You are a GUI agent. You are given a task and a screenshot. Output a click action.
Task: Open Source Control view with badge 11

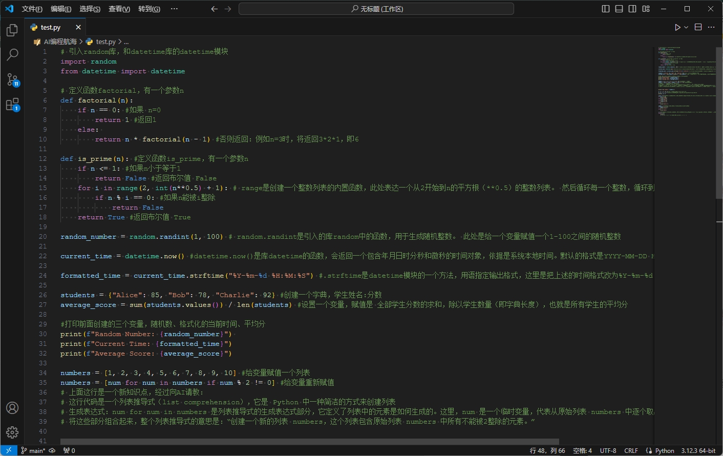click(12, 79)
